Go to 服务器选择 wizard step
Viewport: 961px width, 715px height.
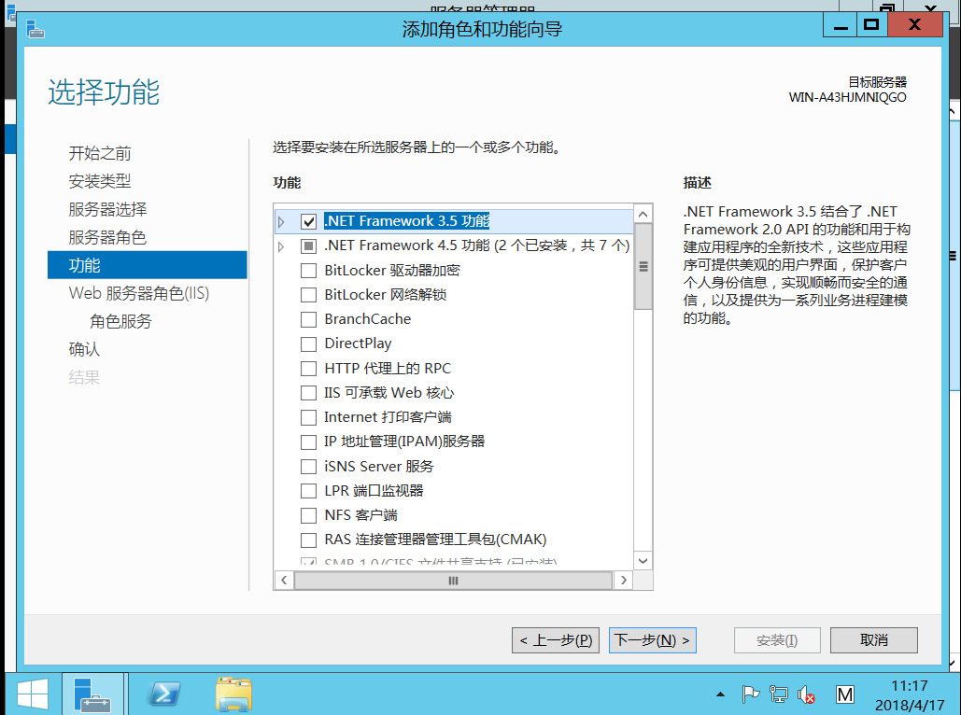pos(108,209)
